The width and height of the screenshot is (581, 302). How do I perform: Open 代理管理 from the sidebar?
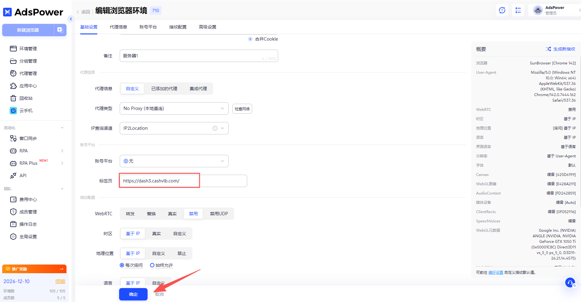coord(28,73)
